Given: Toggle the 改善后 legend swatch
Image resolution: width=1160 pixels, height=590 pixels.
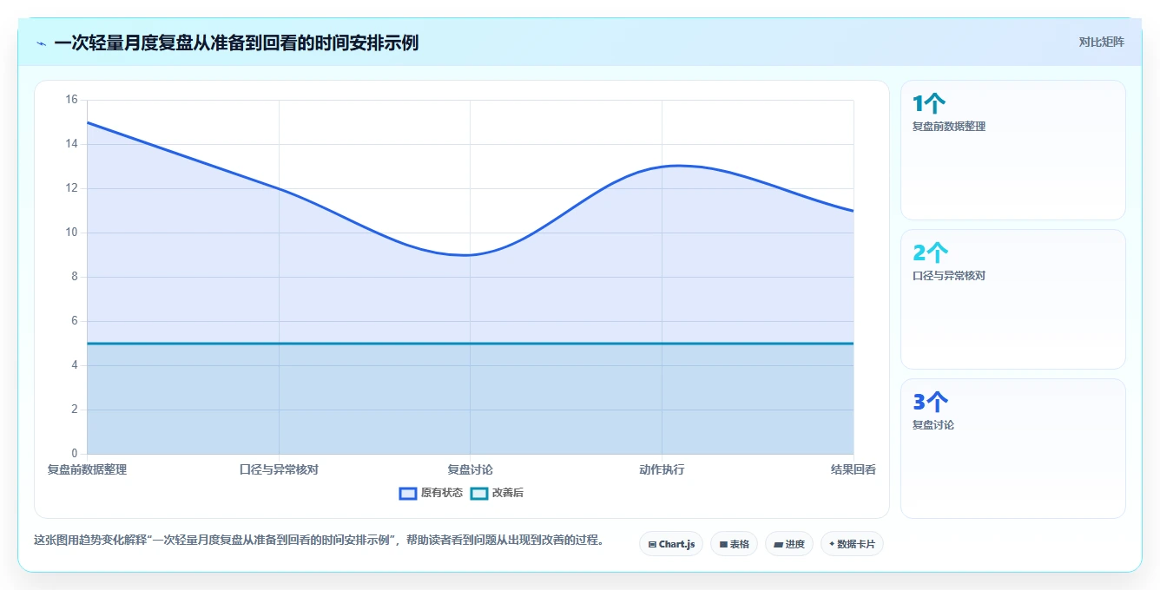Looking at the screenshot, I should tap(479, 493).
